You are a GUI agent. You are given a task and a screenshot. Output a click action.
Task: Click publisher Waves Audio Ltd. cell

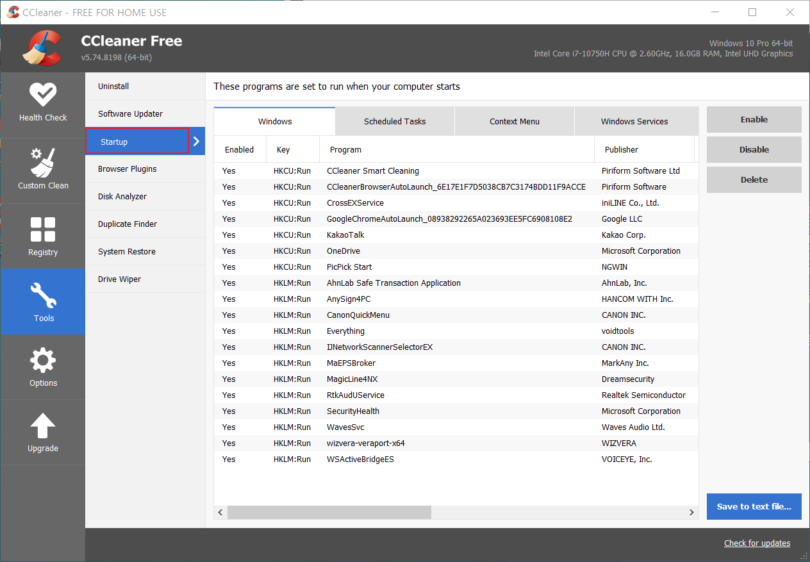point(633,427)
